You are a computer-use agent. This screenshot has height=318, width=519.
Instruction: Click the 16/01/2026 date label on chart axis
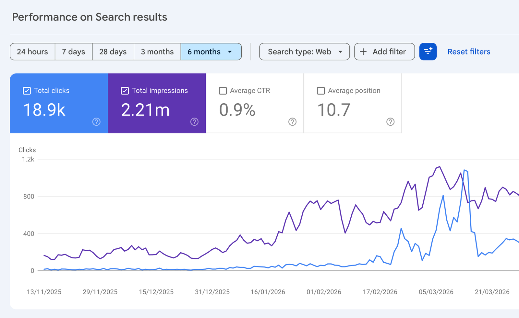tap(268, 292)
